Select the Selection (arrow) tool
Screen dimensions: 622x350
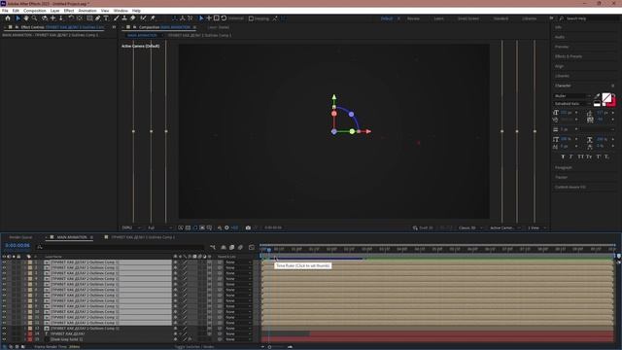point(17,18)
